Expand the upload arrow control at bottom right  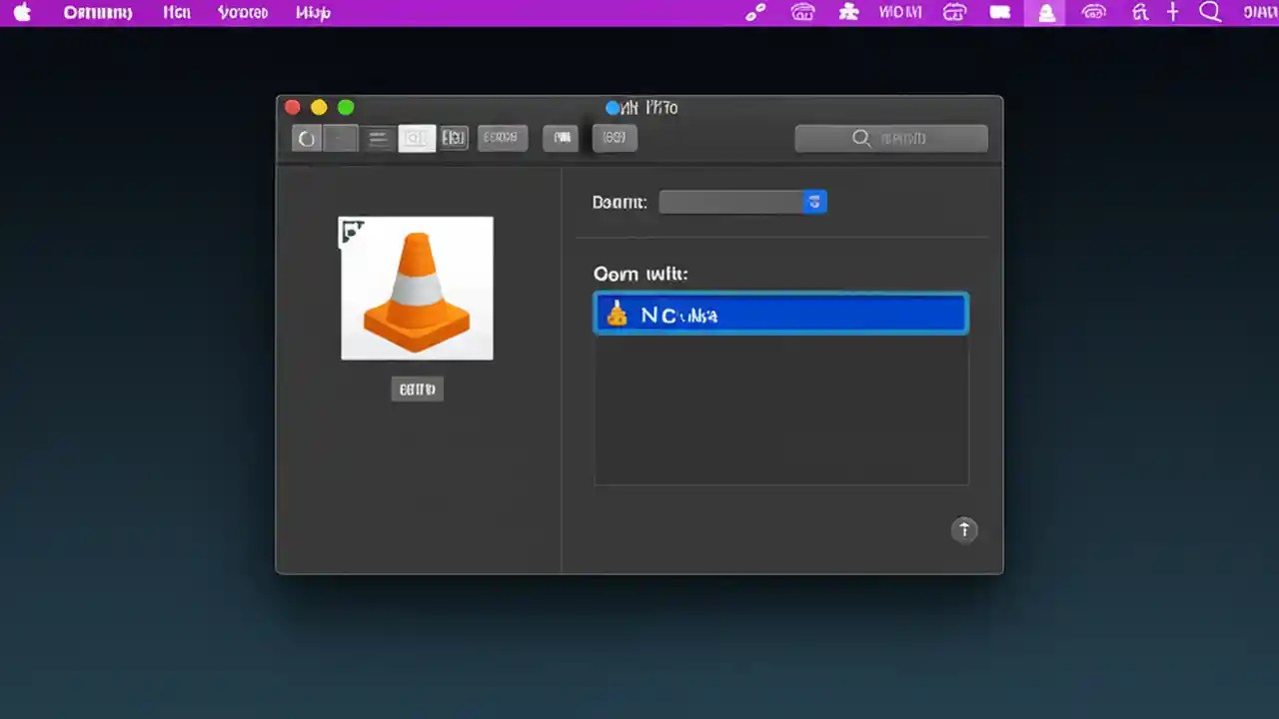tap(964, 530)
